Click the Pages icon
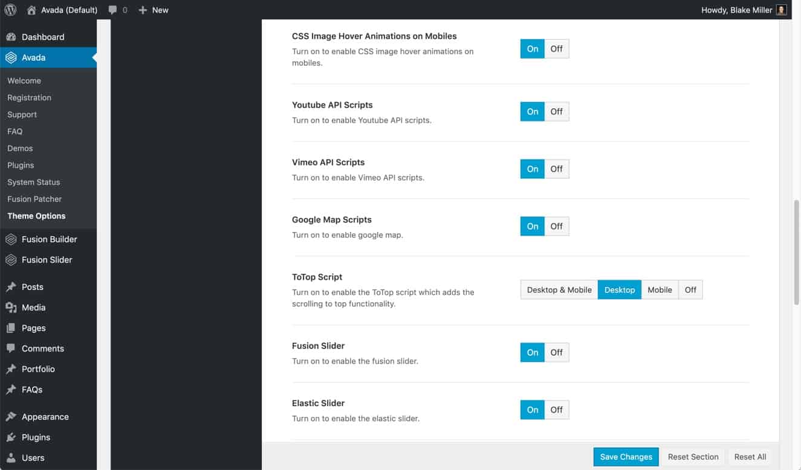The height and width of the screenshot is (470, 801). click(11, 328)
